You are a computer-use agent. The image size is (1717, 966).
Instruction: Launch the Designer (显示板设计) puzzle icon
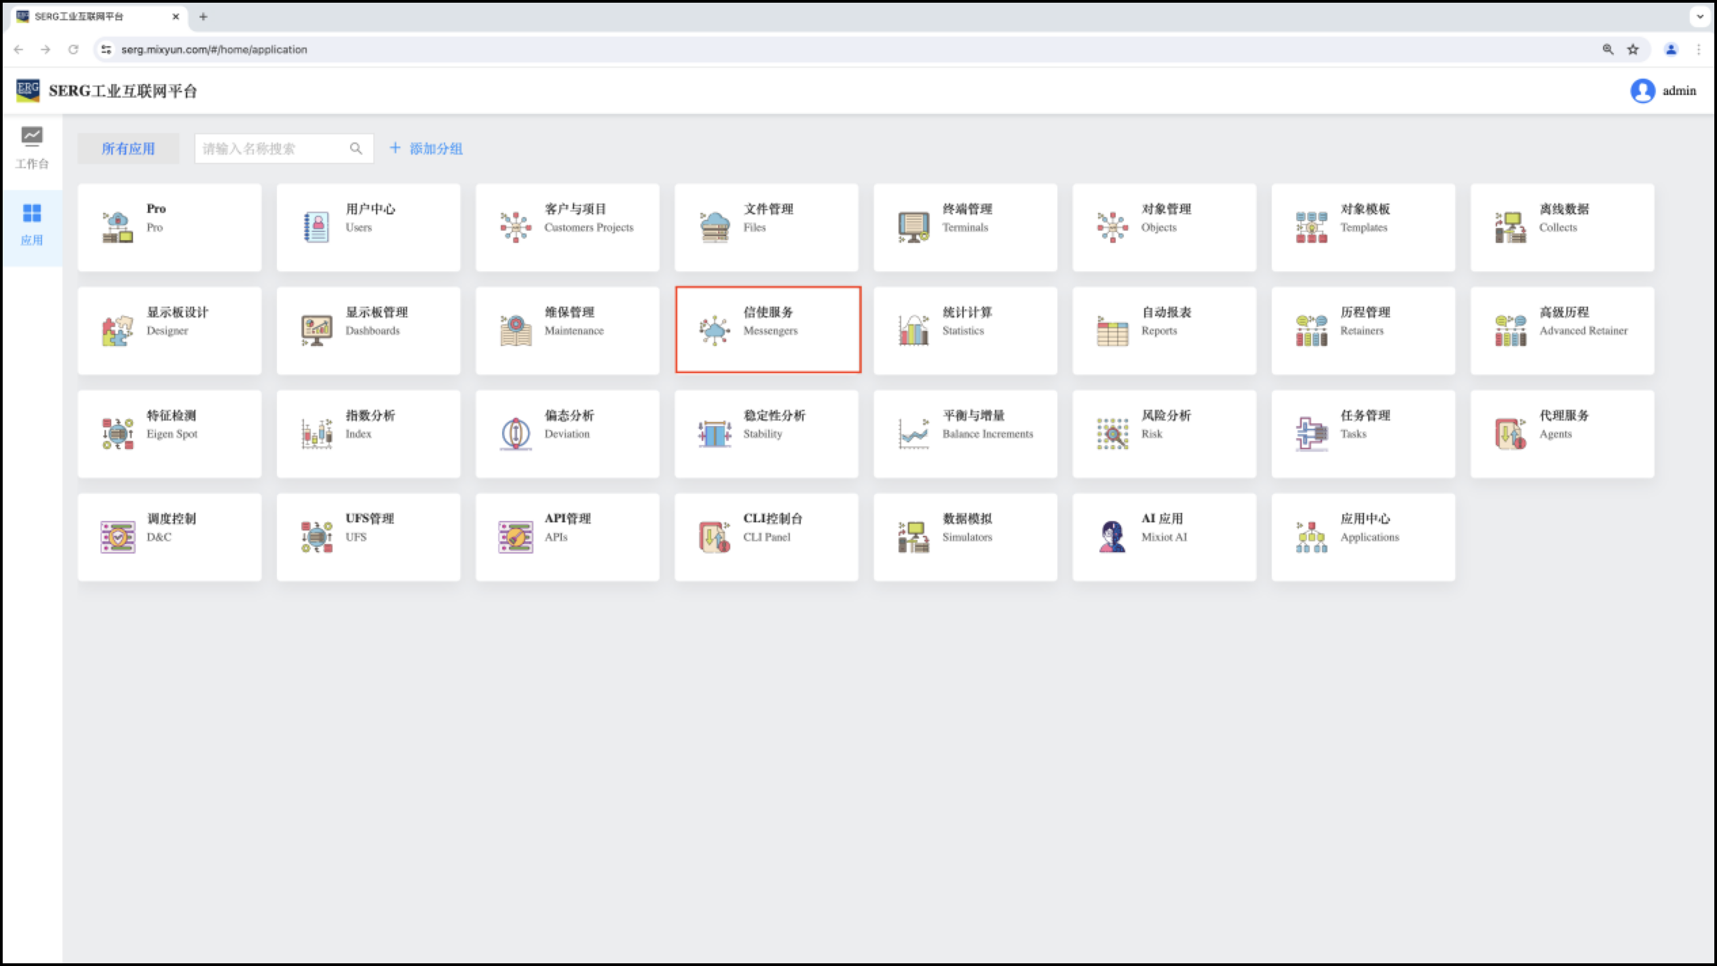[117, 330]
